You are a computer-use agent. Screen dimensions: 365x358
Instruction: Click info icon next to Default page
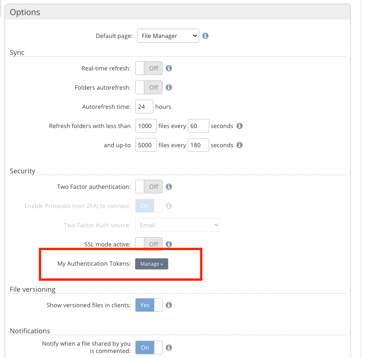pos(206,36)
